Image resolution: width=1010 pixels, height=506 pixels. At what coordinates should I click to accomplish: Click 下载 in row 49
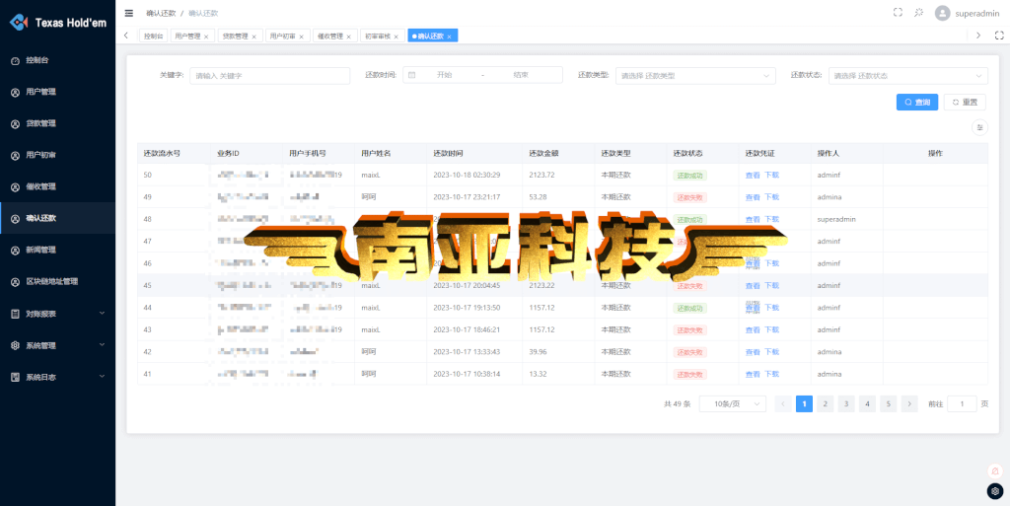point(771,197)
